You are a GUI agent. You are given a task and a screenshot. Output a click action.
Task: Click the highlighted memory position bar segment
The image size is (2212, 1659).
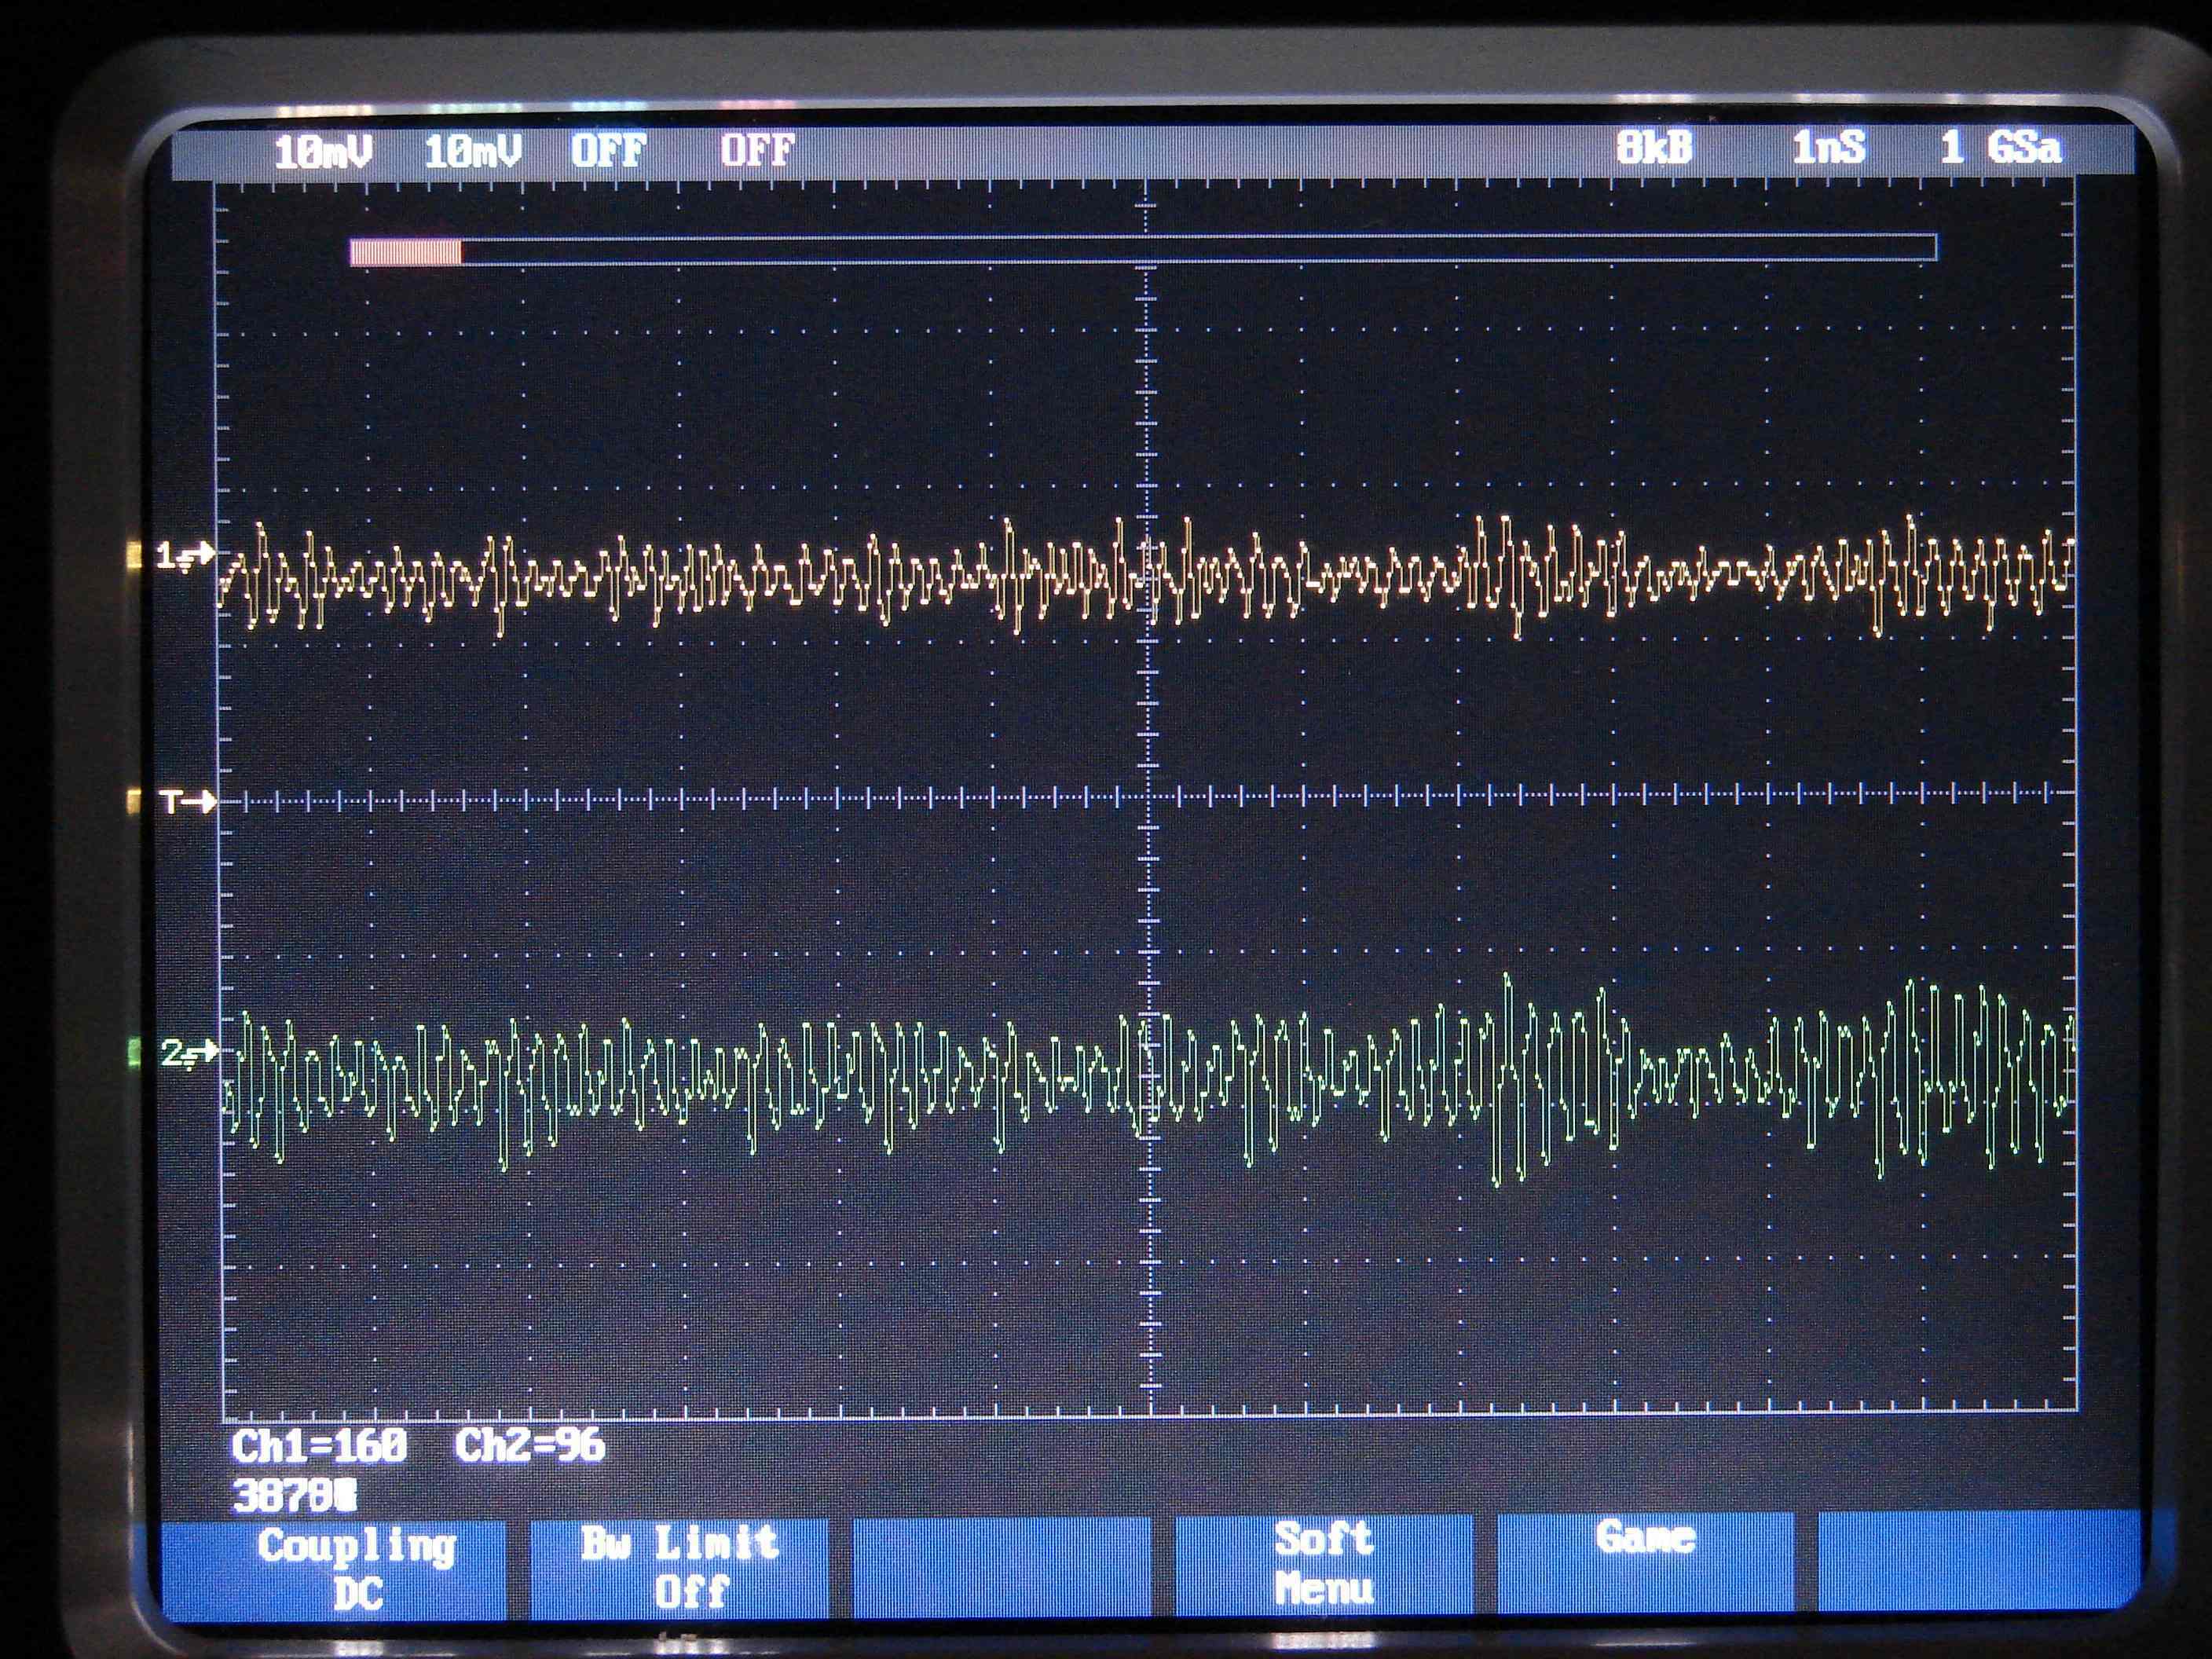[406, 252]
